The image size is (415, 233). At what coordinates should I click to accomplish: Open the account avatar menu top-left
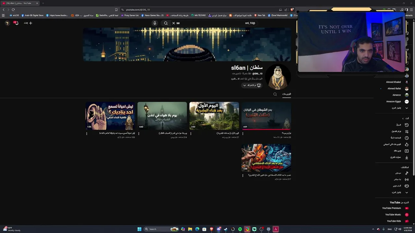[7, 23]
